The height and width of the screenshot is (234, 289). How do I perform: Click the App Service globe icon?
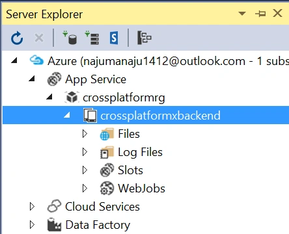pyautogui.click(x=54, y=79)
